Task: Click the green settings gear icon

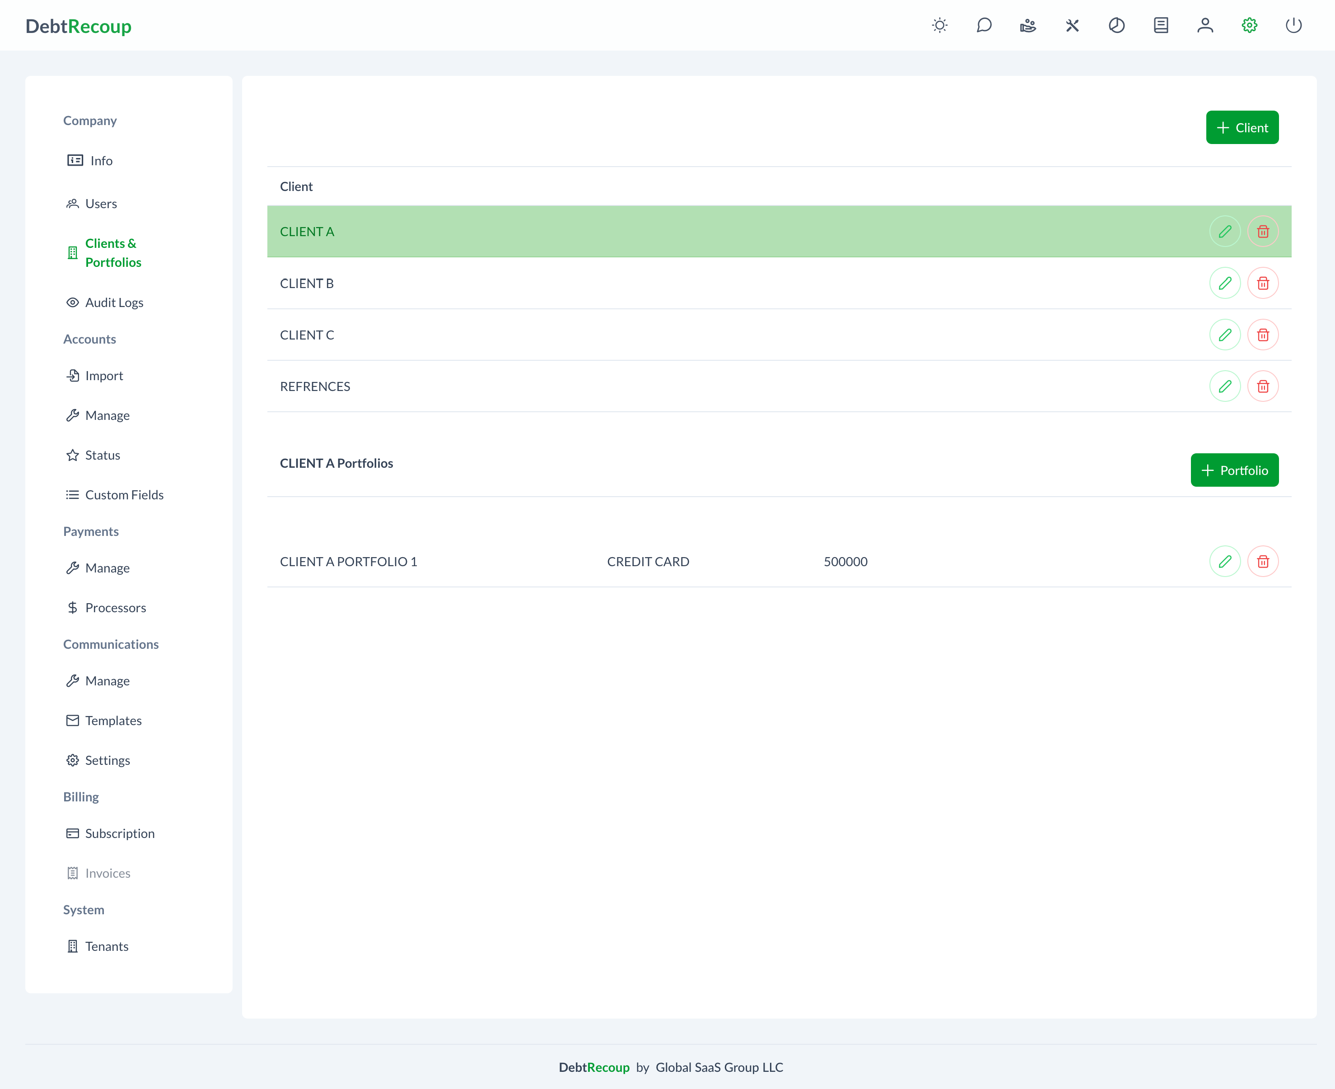Action: tap(1249, 26)
